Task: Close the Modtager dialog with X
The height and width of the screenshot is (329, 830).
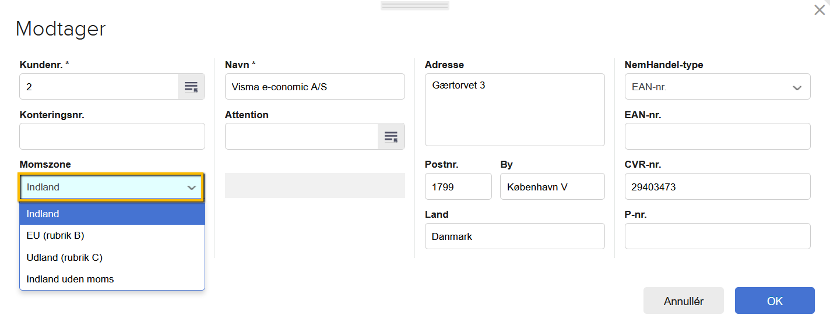Action: (820, 10)
